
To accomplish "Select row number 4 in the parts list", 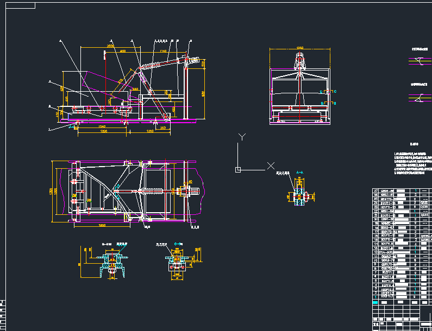I will tap(376, 285).
